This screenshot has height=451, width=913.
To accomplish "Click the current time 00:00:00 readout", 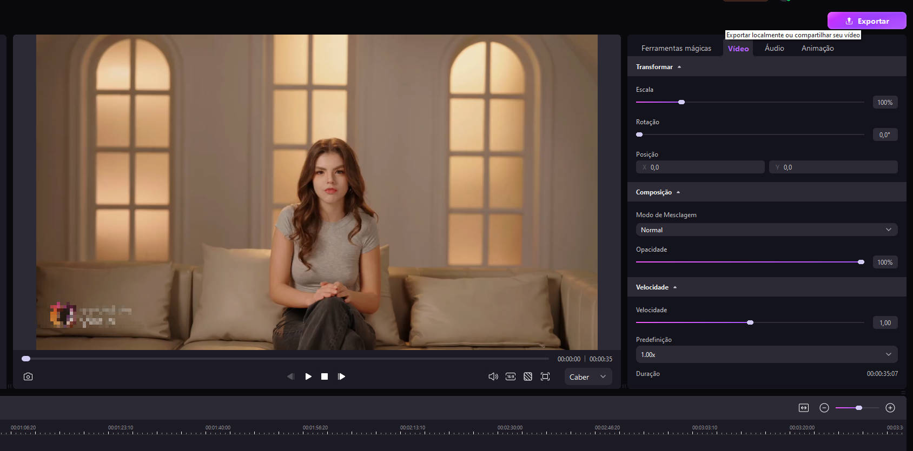I will [x=569, y=359].
